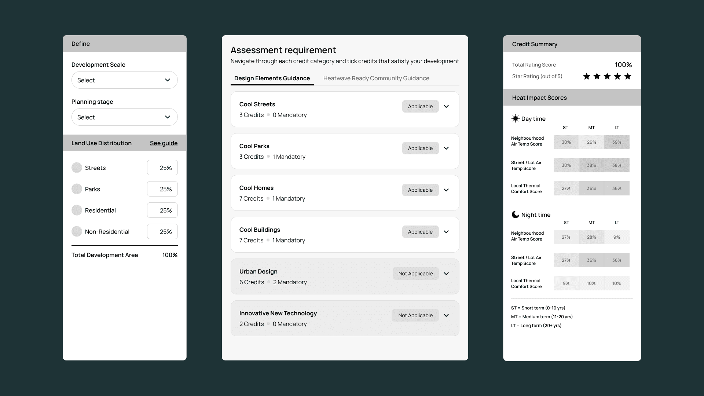704x396 pixels.
Task: Select the Design Elements Guidance tab
Action: [272, 78]
